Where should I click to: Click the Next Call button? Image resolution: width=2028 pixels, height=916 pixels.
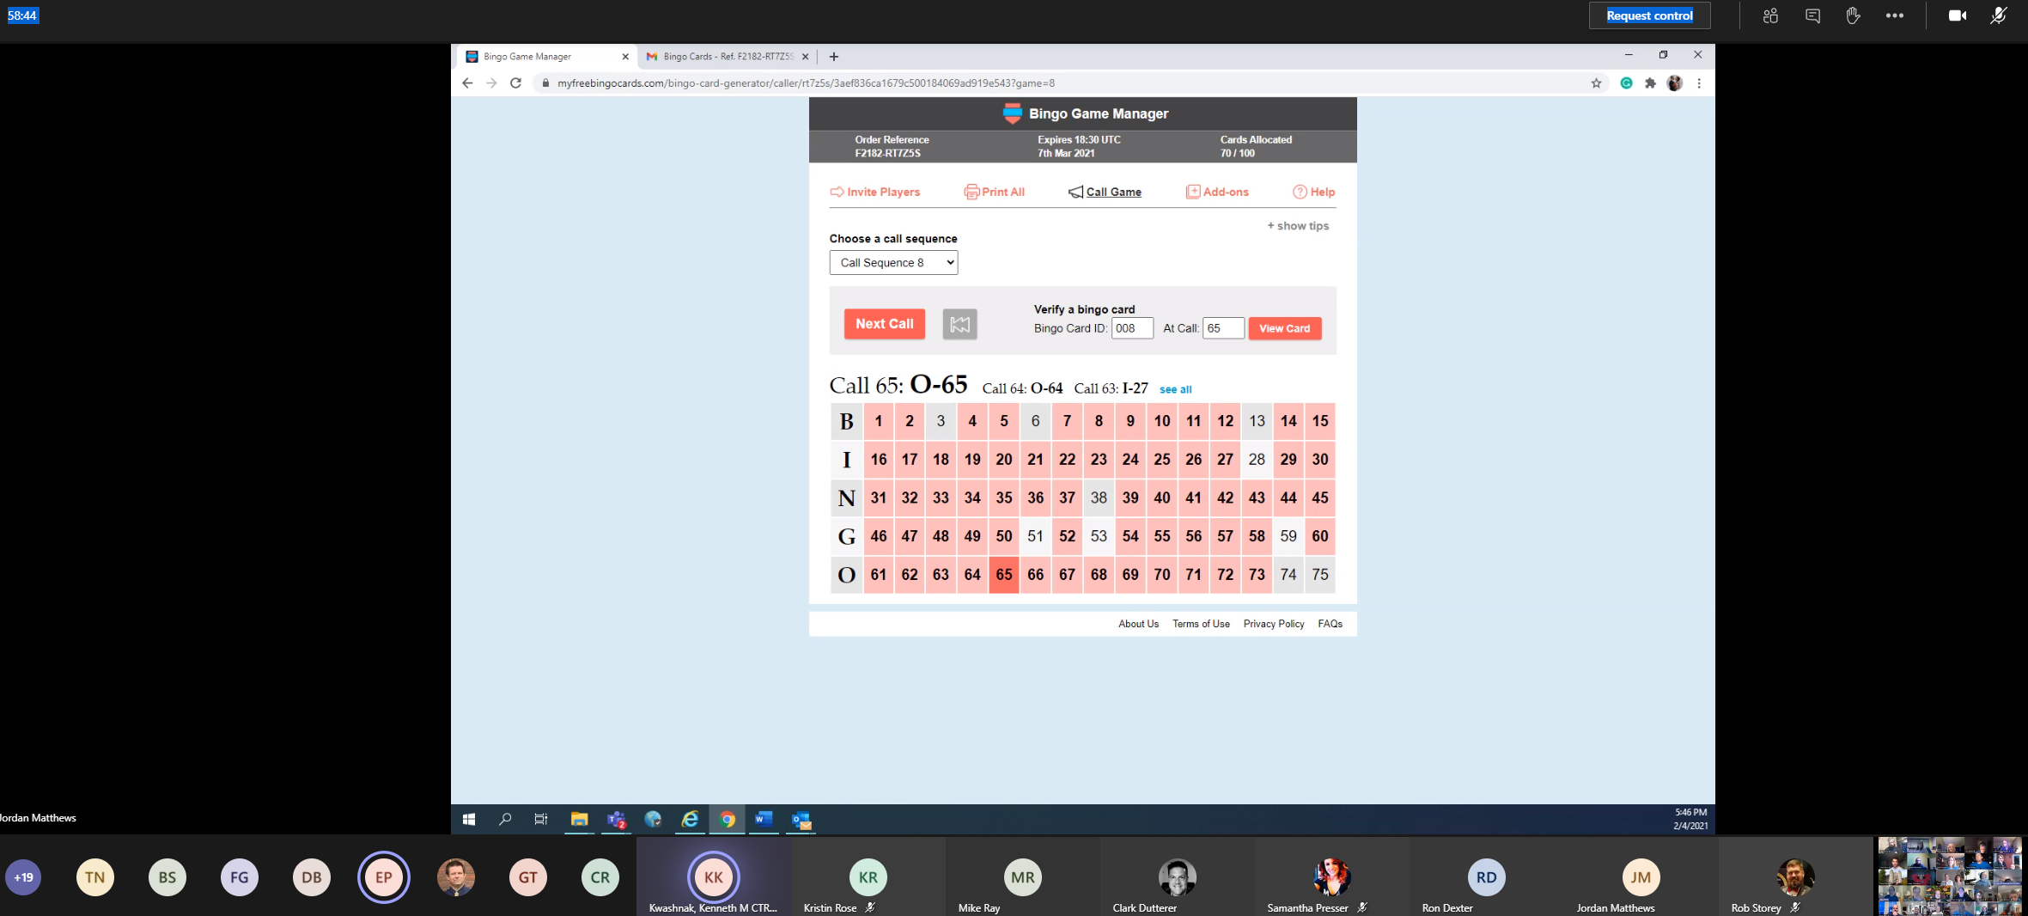(x=884, y=324)
